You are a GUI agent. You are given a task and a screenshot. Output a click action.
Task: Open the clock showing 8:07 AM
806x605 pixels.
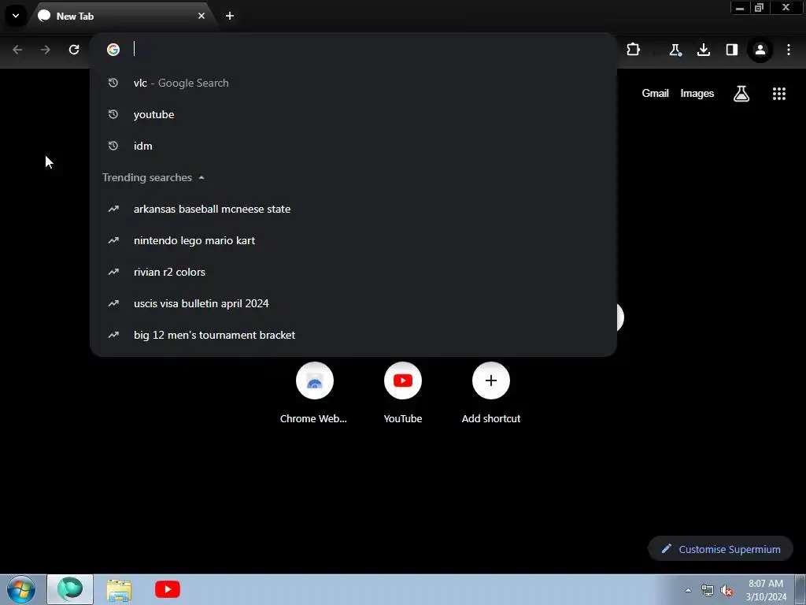(x=765, y=590)
